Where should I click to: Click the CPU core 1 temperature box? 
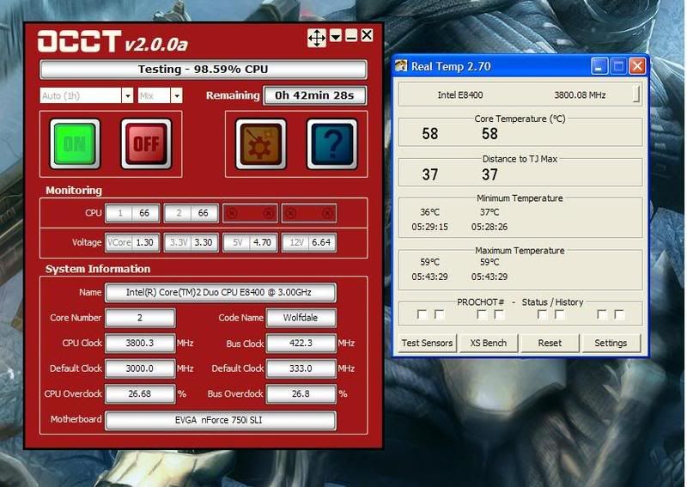click(x=132, y=213)
